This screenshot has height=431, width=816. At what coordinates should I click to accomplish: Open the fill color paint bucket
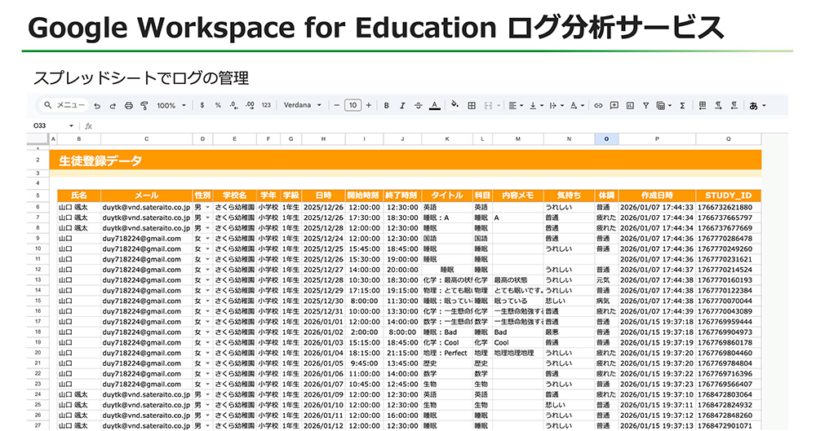(x=455, y=106)
